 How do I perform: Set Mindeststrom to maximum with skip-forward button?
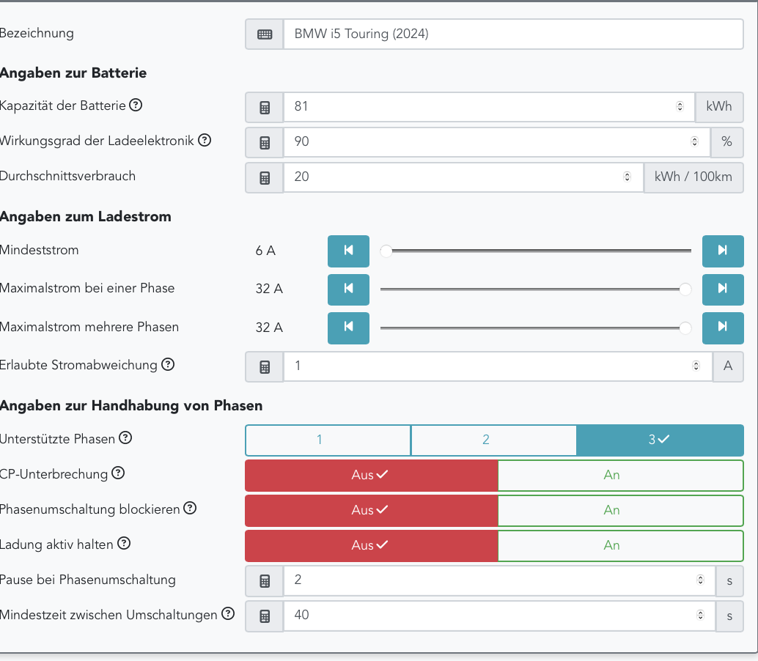pyautogui.click(x=722, y=251)
